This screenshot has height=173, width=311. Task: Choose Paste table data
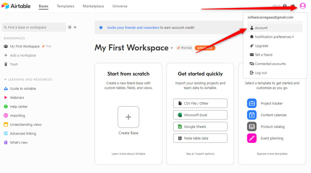(200, 138)
